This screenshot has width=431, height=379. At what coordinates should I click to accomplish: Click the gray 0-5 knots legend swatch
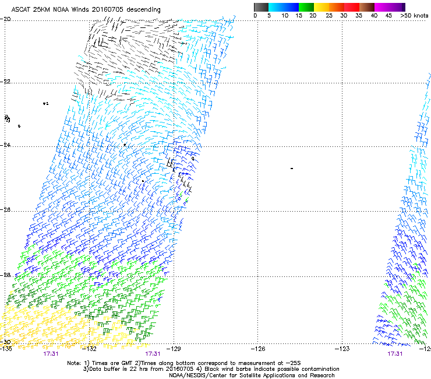[x=261, y=7]
